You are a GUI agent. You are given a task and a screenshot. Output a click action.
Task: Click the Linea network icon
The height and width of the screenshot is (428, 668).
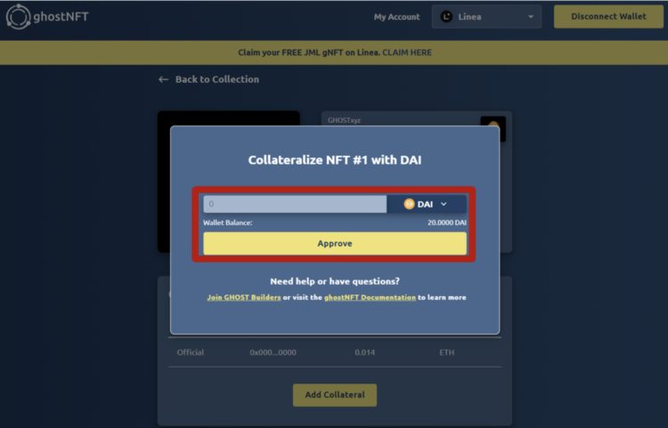[446, 17]
